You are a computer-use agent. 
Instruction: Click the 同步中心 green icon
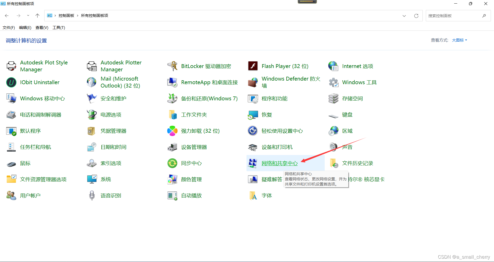coord(172,163)
